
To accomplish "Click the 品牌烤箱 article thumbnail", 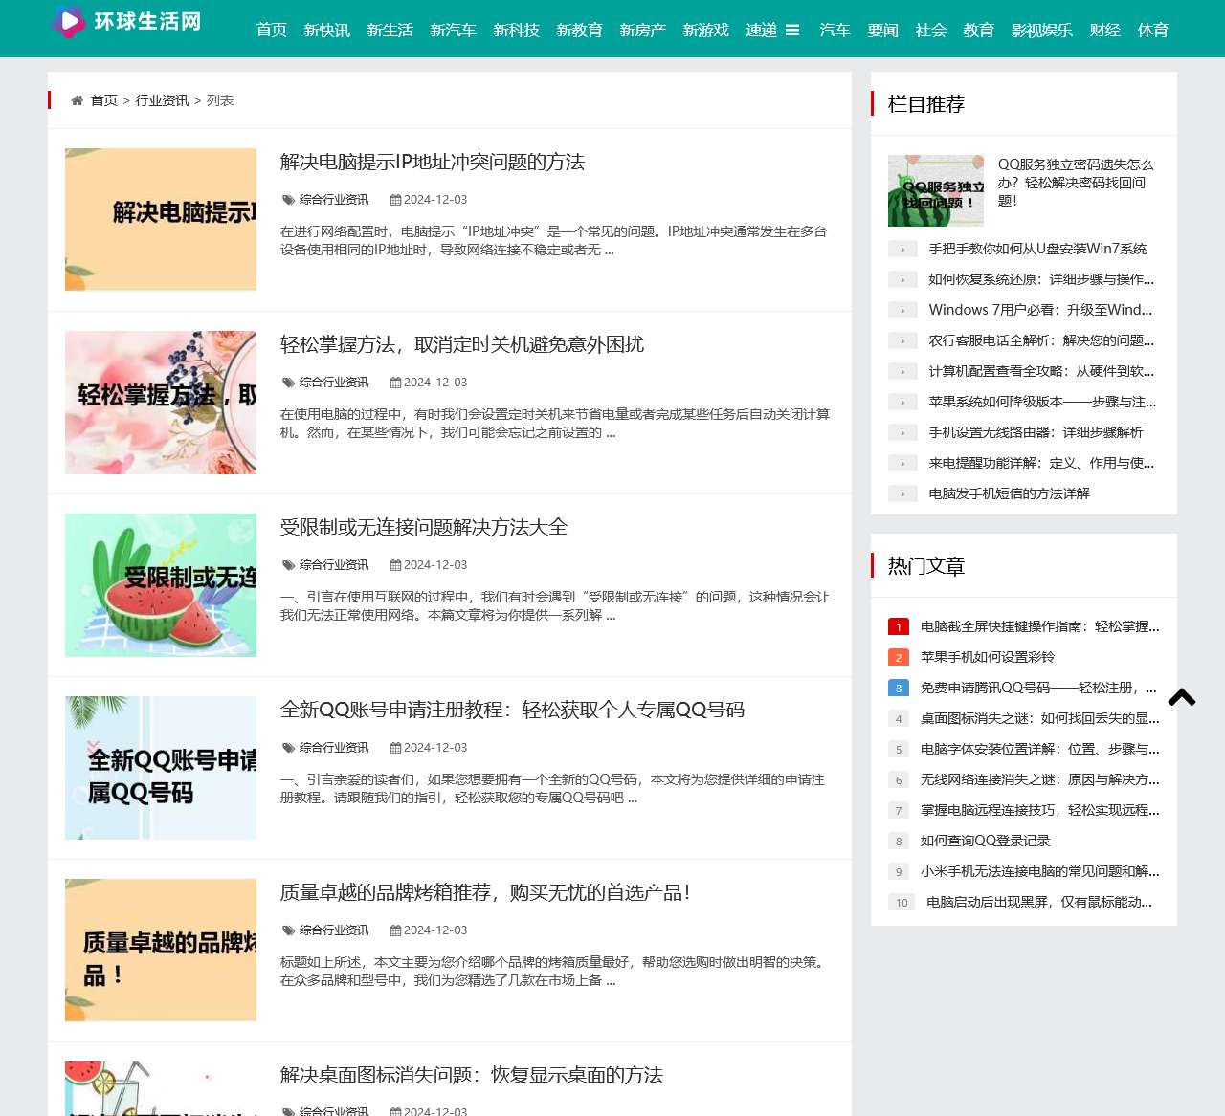I will (x=161, y=951).
